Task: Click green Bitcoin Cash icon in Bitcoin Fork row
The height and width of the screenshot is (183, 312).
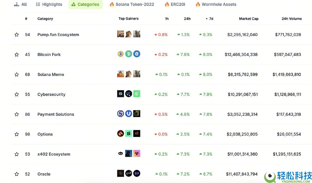Action: click(x=129, y=54)
